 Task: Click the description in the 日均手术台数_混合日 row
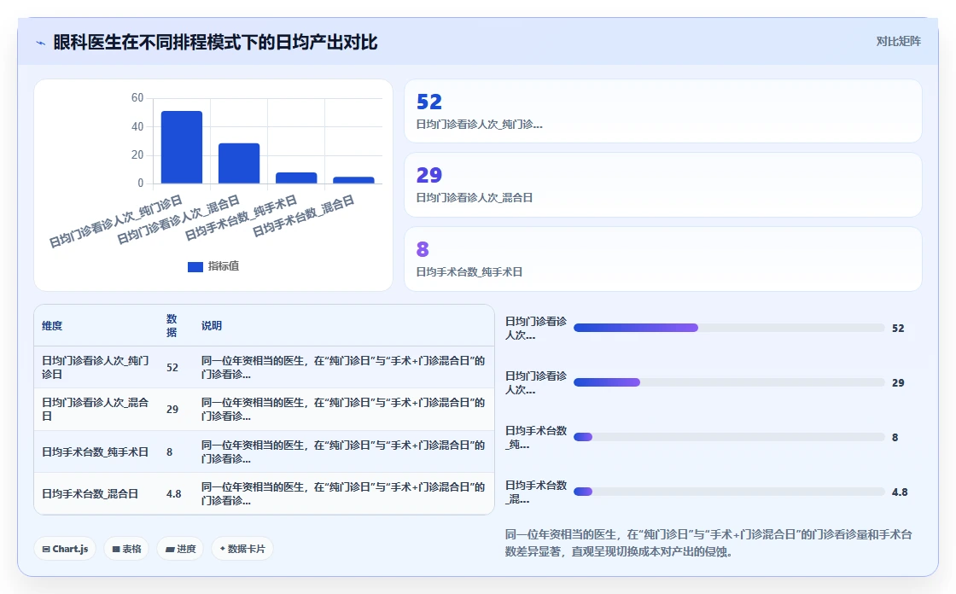pyautogui.click(x=343, y=494)
